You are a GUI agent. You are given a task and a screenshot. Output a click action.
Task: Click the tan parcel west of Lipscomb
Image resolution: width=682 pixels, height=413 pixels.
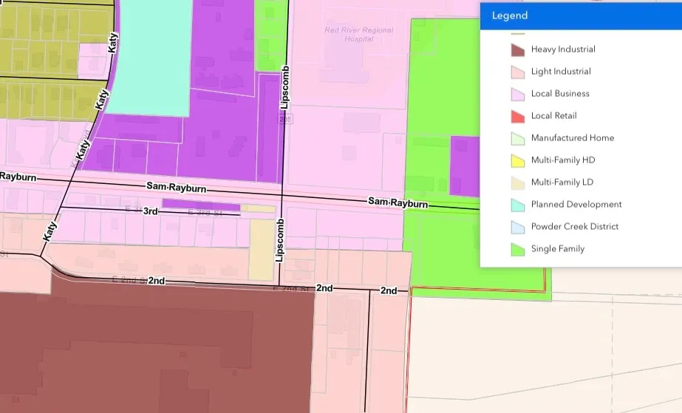260,248
